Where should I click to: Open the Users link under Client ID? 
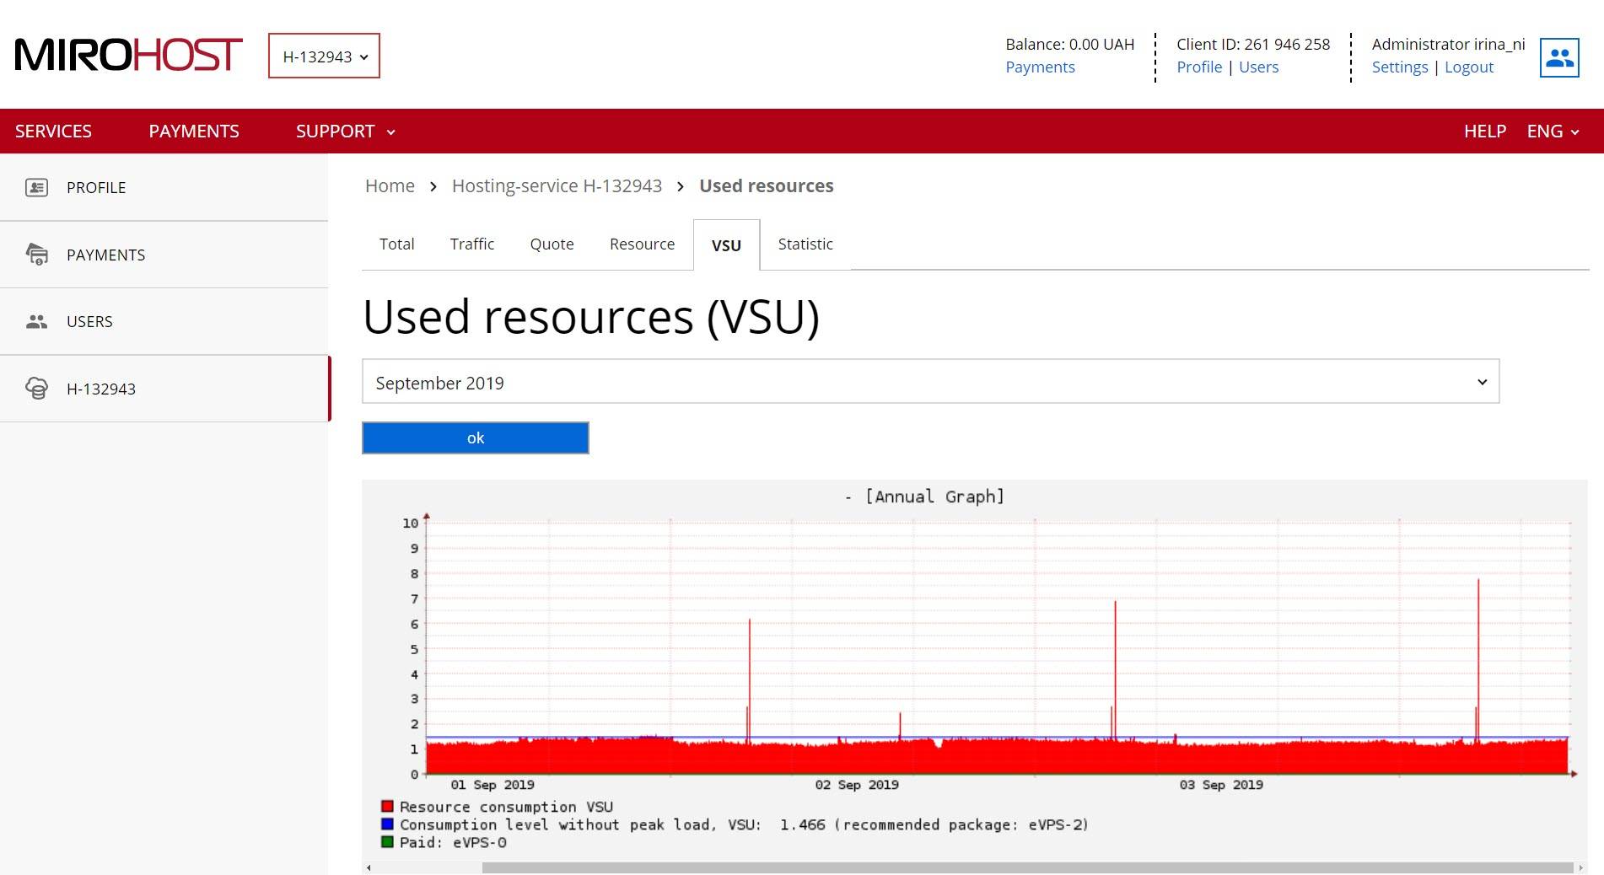click(x=1258, y=67)
